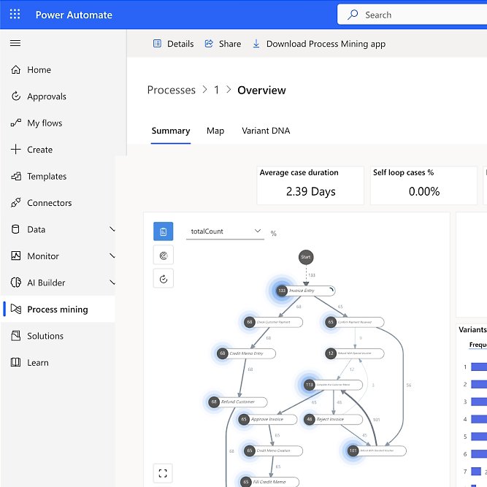
Task: Click the fullscreen map icon
Action: 163,473
